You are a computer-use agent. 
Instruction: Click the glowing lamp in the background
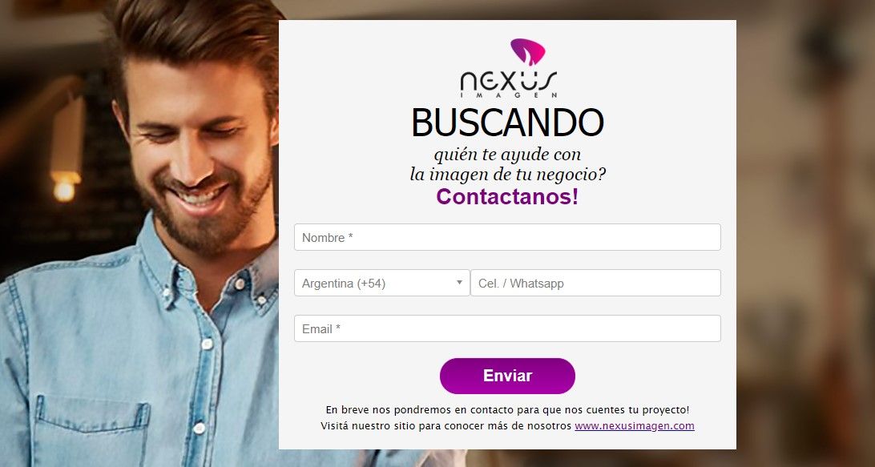[65, 186]
